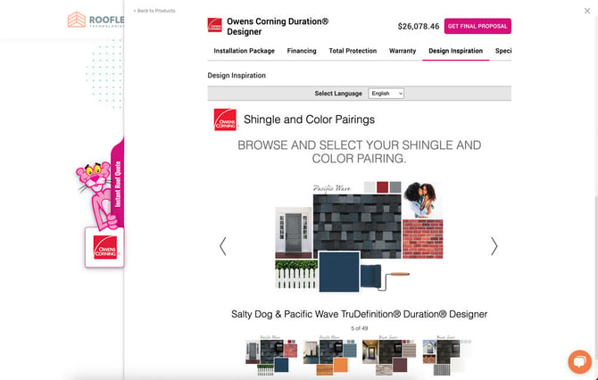Open the Instant Roof Quote side tab
The width and height of the screenshot is (598, 380).
click(118, 184)
